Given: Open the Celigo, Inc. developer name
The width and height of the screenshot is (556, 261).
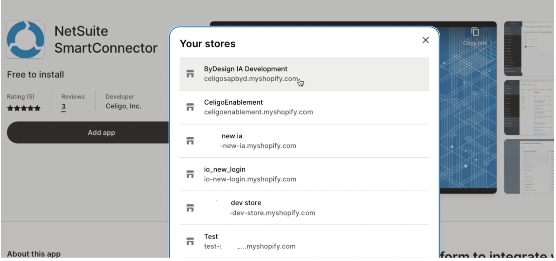Looking at the screenshot, I should [x=123, y=106].
